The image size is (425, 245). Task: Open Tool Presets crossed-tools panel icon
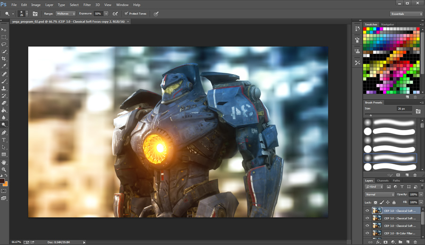tap(357, 63)
